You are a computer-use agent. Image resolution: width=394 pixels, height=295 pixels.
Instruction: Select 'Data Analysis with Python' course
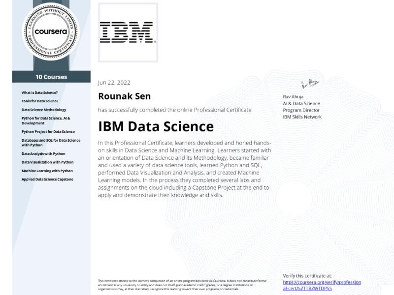pyautogui.click(x=43, y=153)
